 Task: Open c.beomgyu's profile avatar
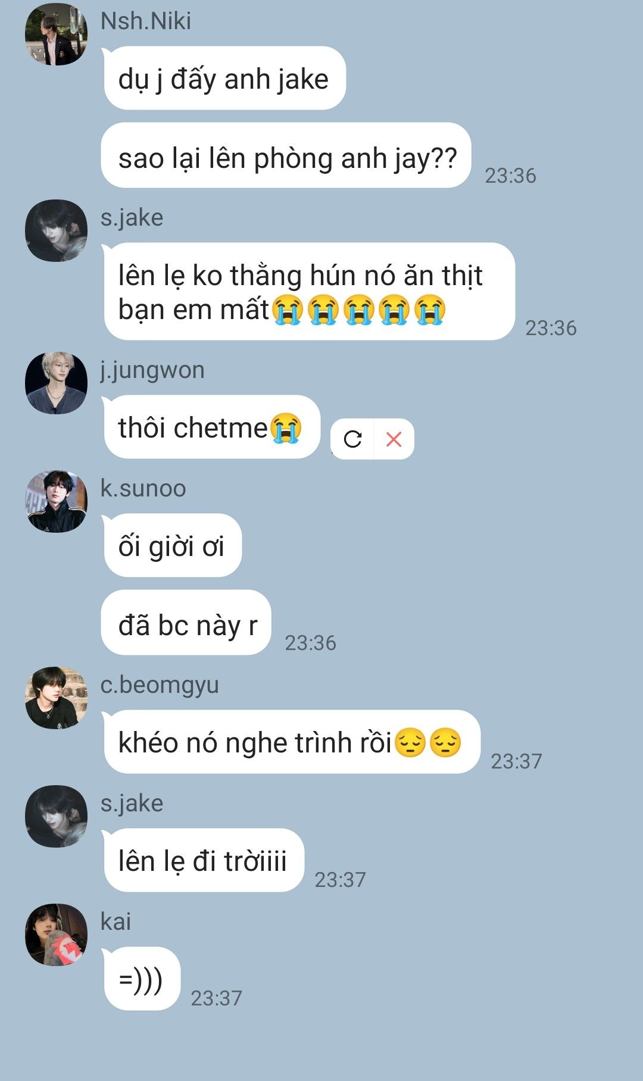point(56,698)
